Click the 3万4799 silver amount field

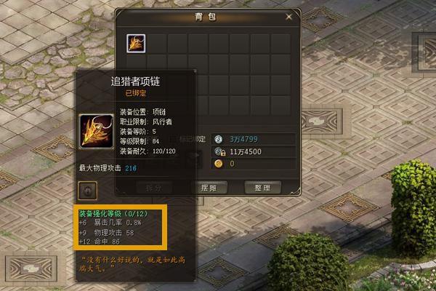(x=254, y=139)
